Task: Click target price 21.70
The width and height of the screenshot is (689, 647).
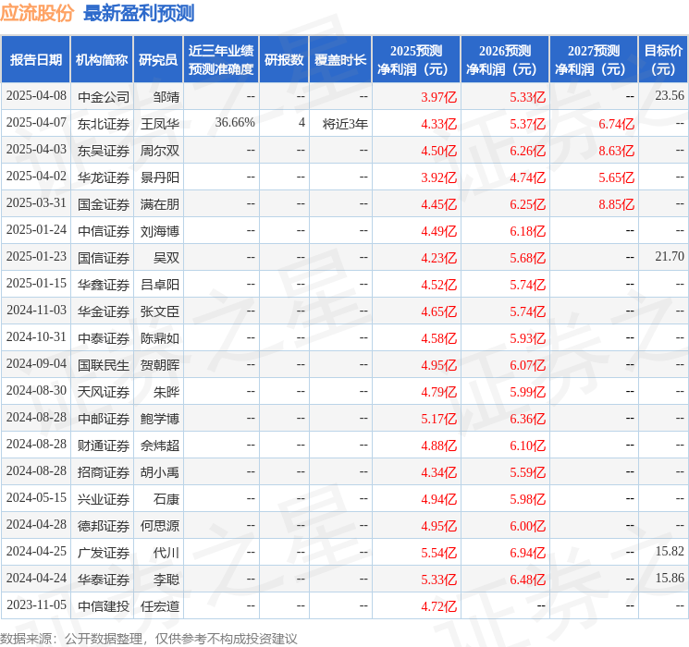Action: coord(670,257)
